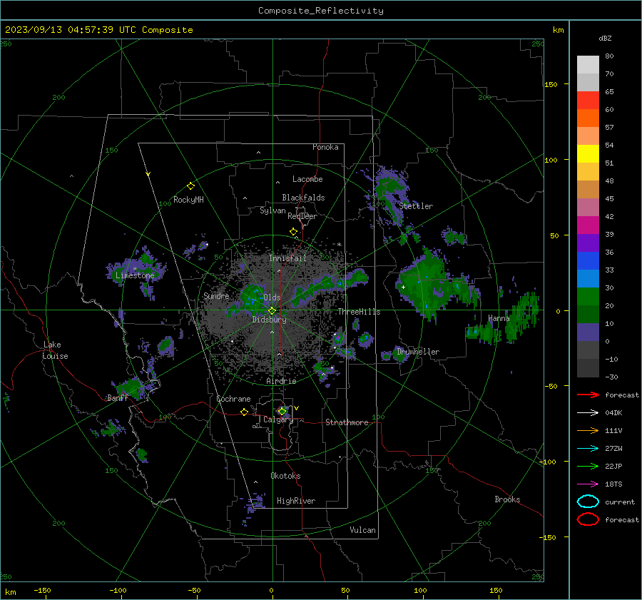Viewport: 642px width, 600px height.
Task: Click the orange 111V arrow in legend
Action: 588,430
